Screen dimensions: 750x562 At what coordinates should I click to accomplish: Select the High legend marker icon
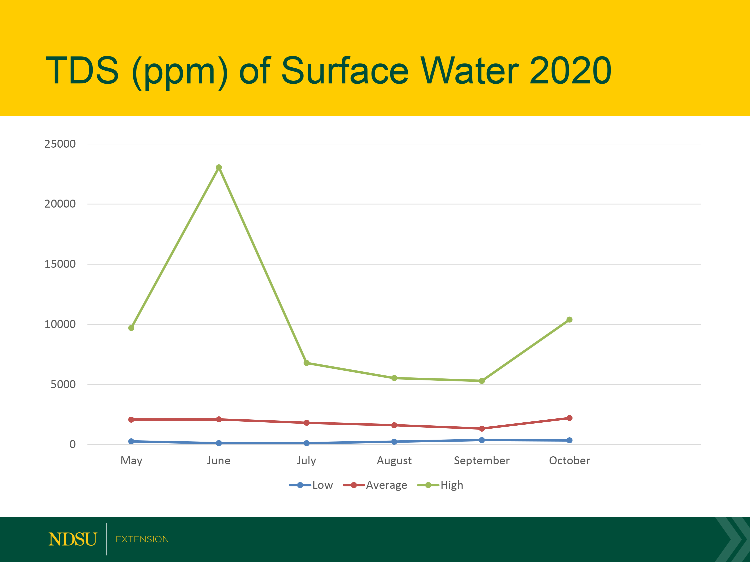pos(428,485)
